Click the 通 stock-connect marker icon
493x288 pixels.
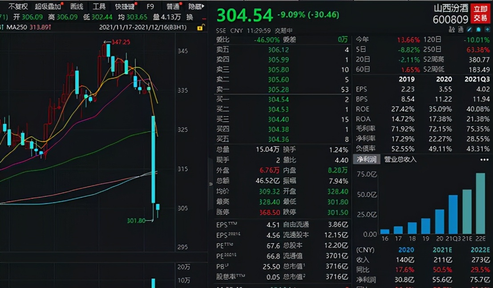(x=461, y=30)
